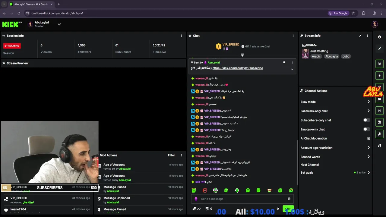Image resolution: width=386 pixels, height=217 pixels.
Task: Click the info icon in right sidebar
Action: pyautogui.click(x=380, y=37)
